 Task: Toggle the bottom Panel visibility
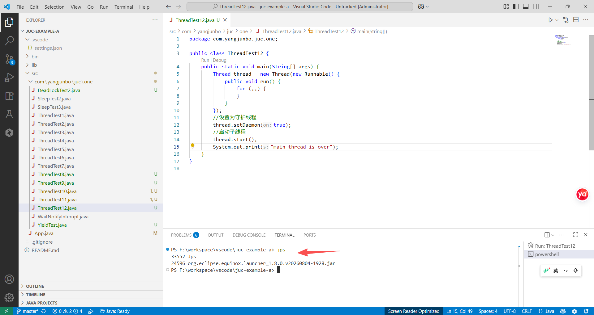[x=526, y=6]
